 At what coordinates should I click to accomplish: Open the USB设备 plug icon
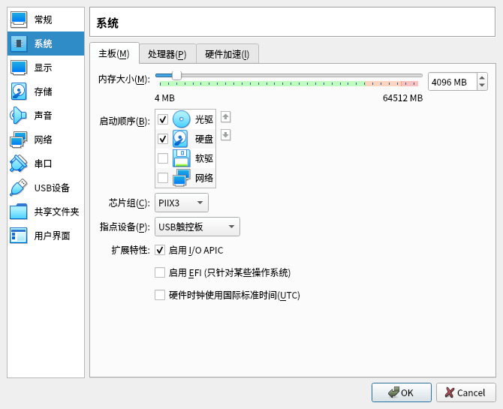coord(19,188)
